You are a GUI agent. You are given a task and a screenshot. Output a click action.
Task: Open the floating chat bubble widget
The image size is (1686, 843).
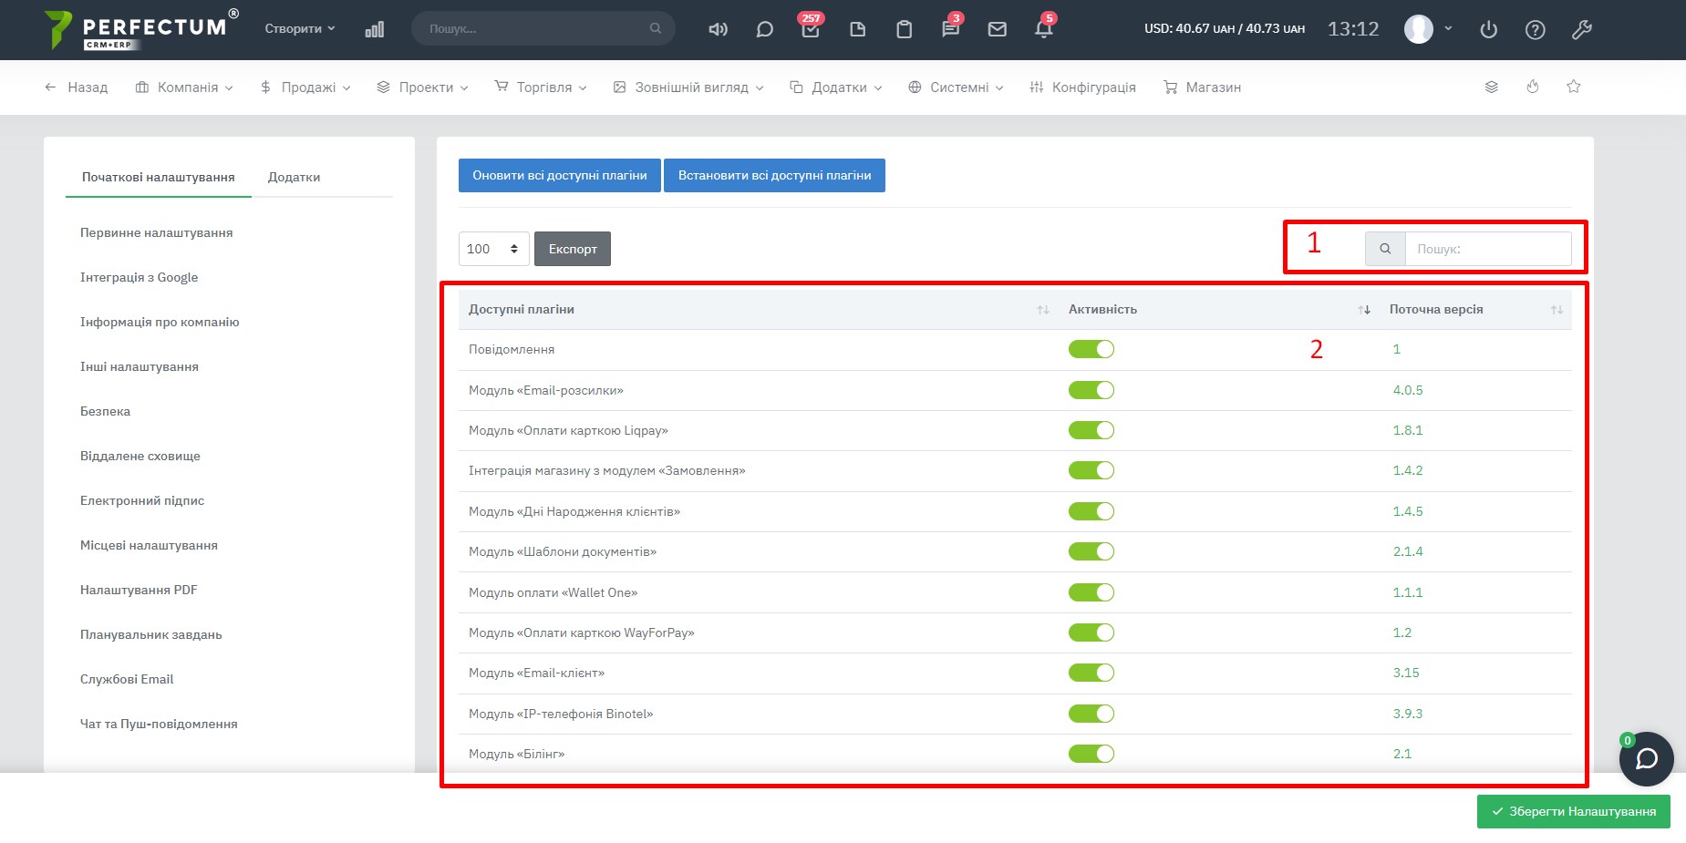coord(1646,758)
